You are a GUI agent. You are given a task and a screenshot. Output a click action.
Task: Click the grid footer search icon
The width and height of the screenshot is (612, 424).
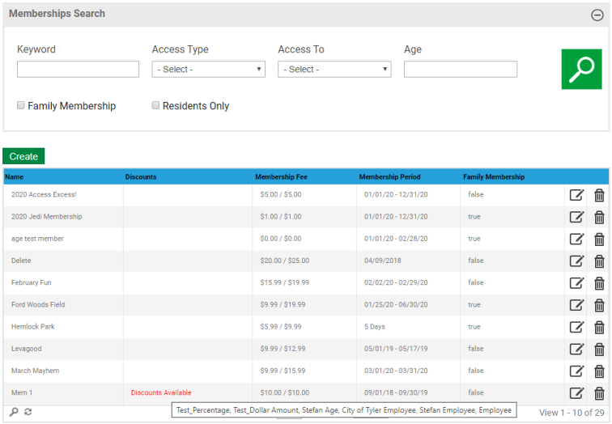tap(14, 412)
